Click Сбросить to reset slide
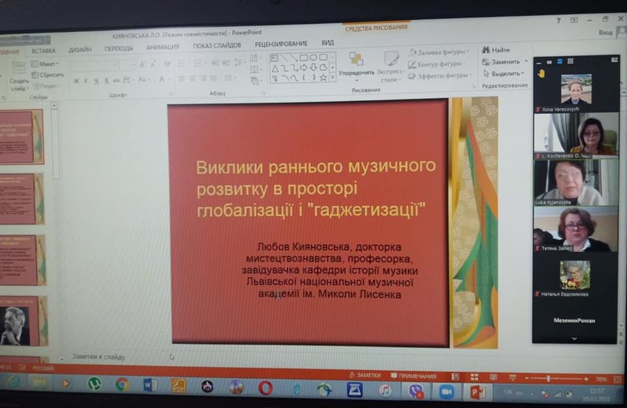 (x=48, y=75)
